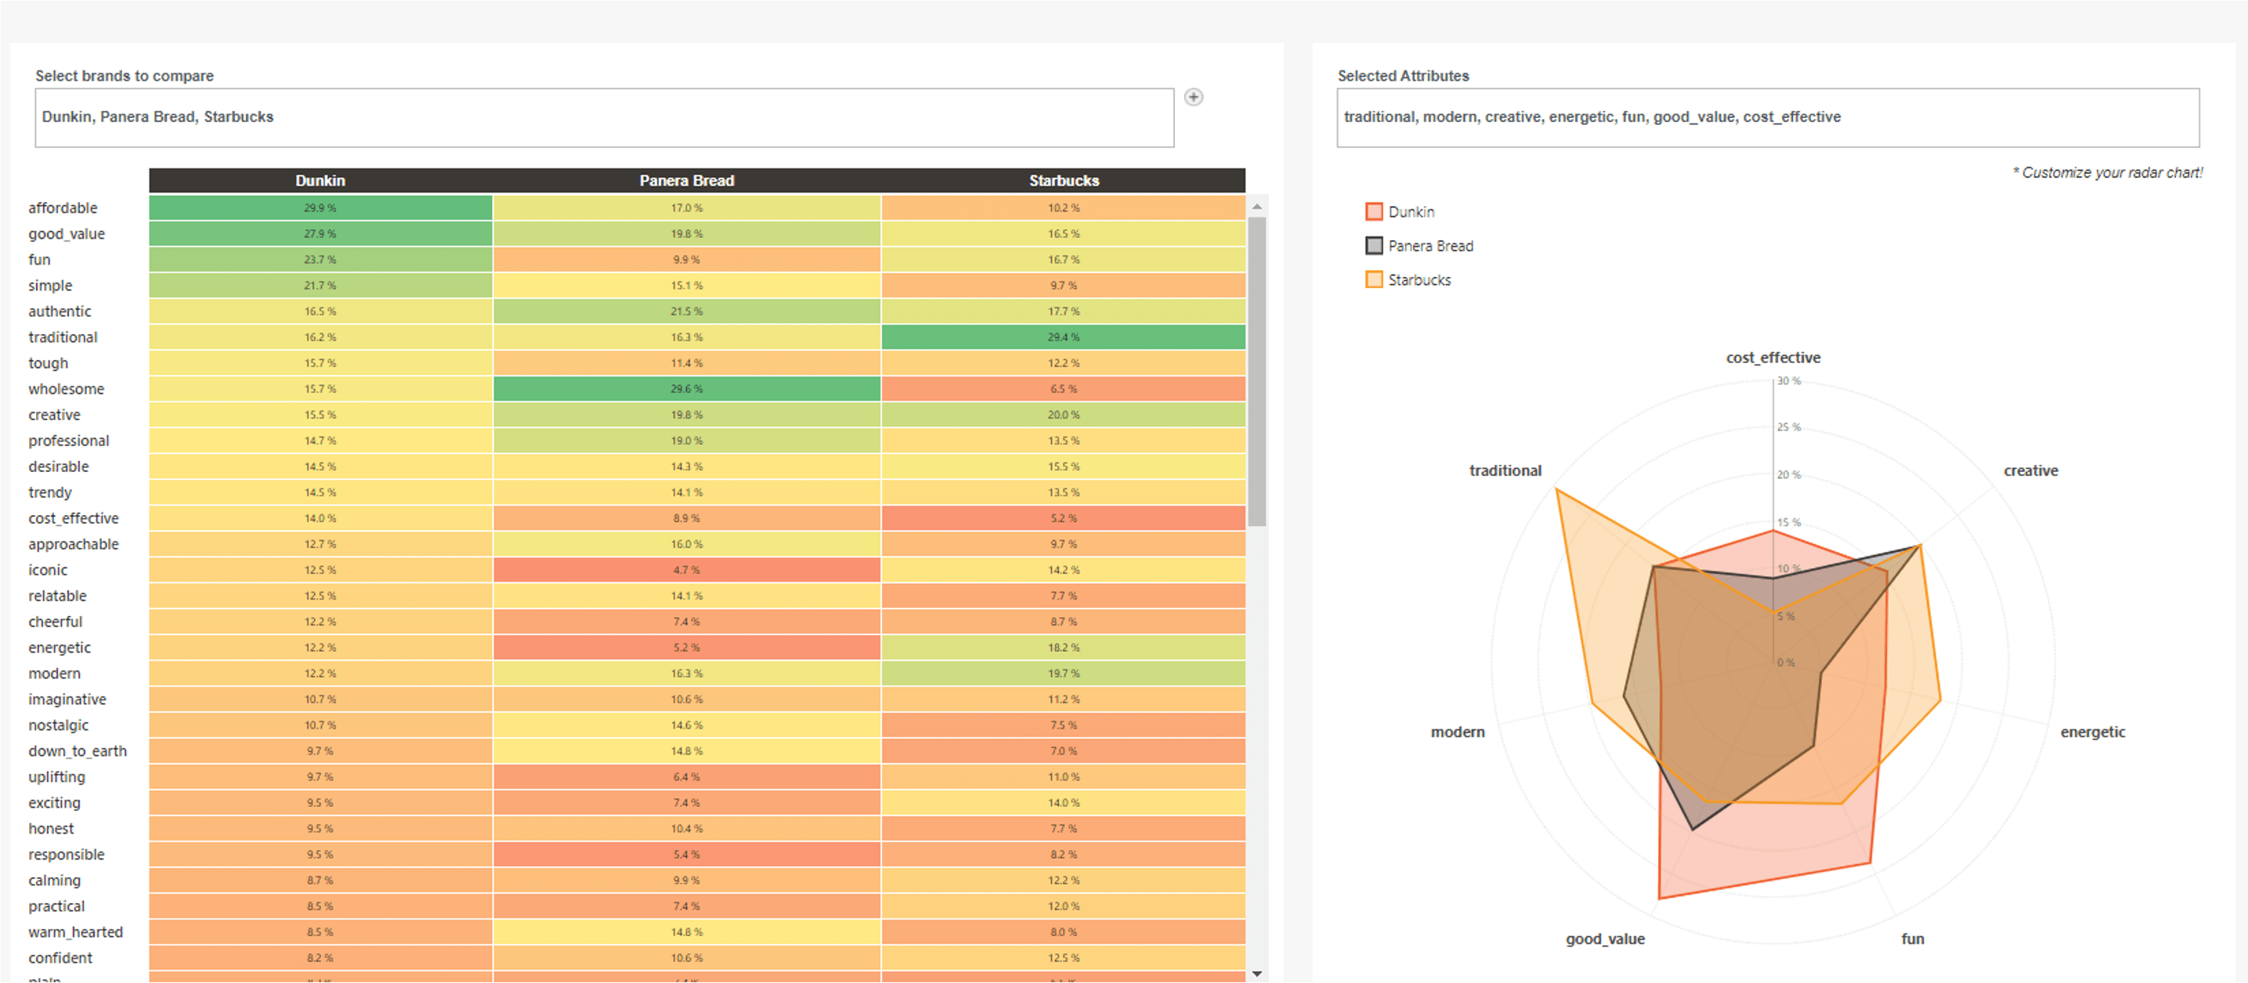This screenshot has height=983, width=2248.
Task: Click the plus icon beside brand selector
Action: pos(1193,97)
